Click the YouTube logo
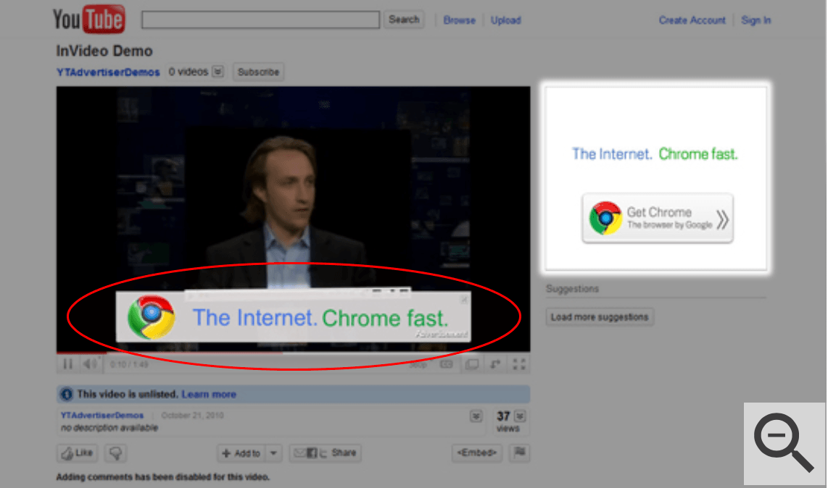 point(88,19)
